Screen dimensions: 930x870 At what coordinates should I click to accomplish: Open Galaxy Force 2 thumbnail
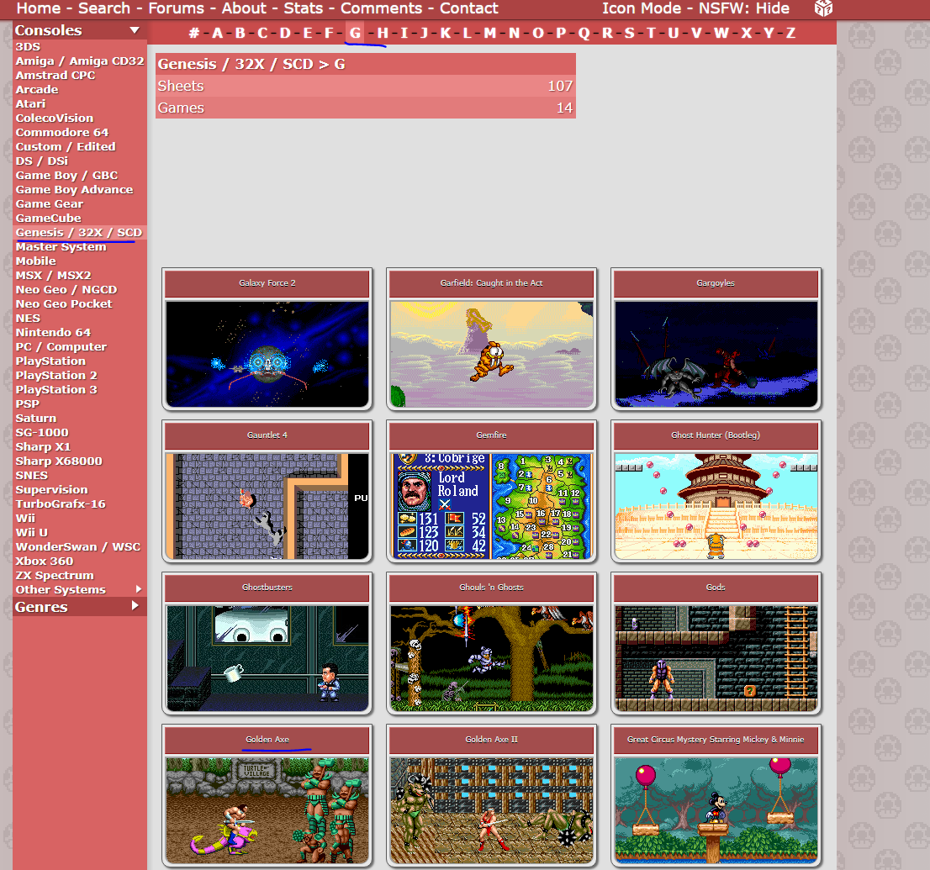[267, 354]
